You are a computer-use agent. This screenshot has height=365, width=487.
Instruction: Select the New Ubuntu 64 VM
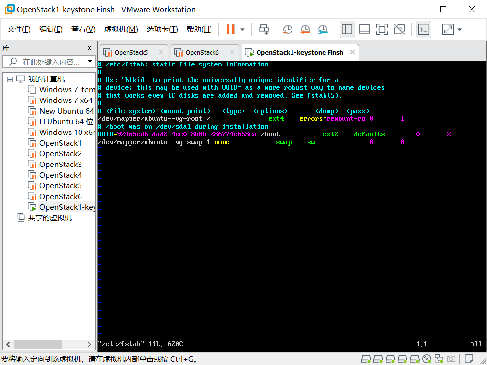[66, 111]
